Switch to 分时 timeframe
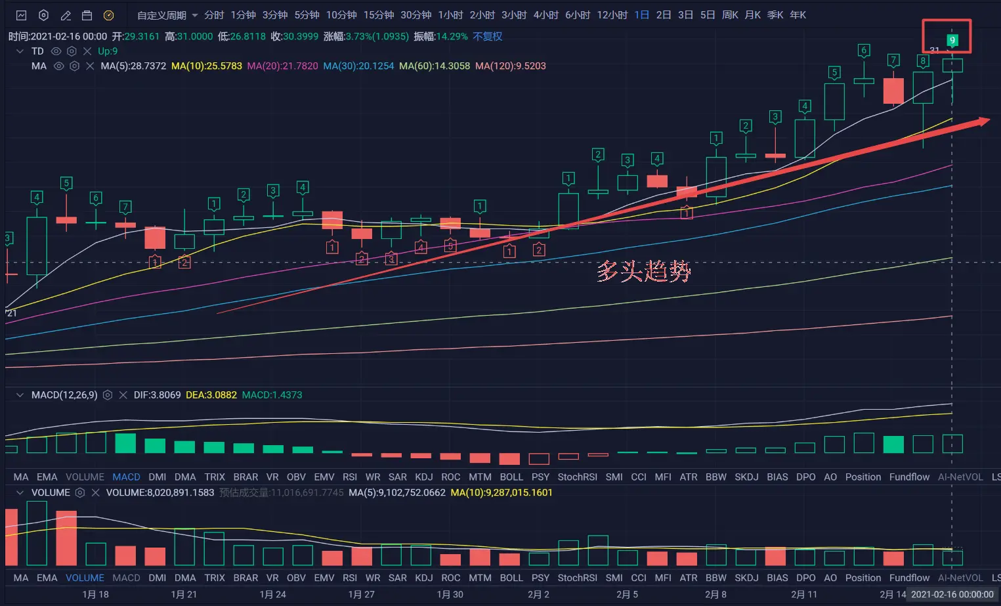The width and height of the screenshot is (1001, 606). point(214,15)
